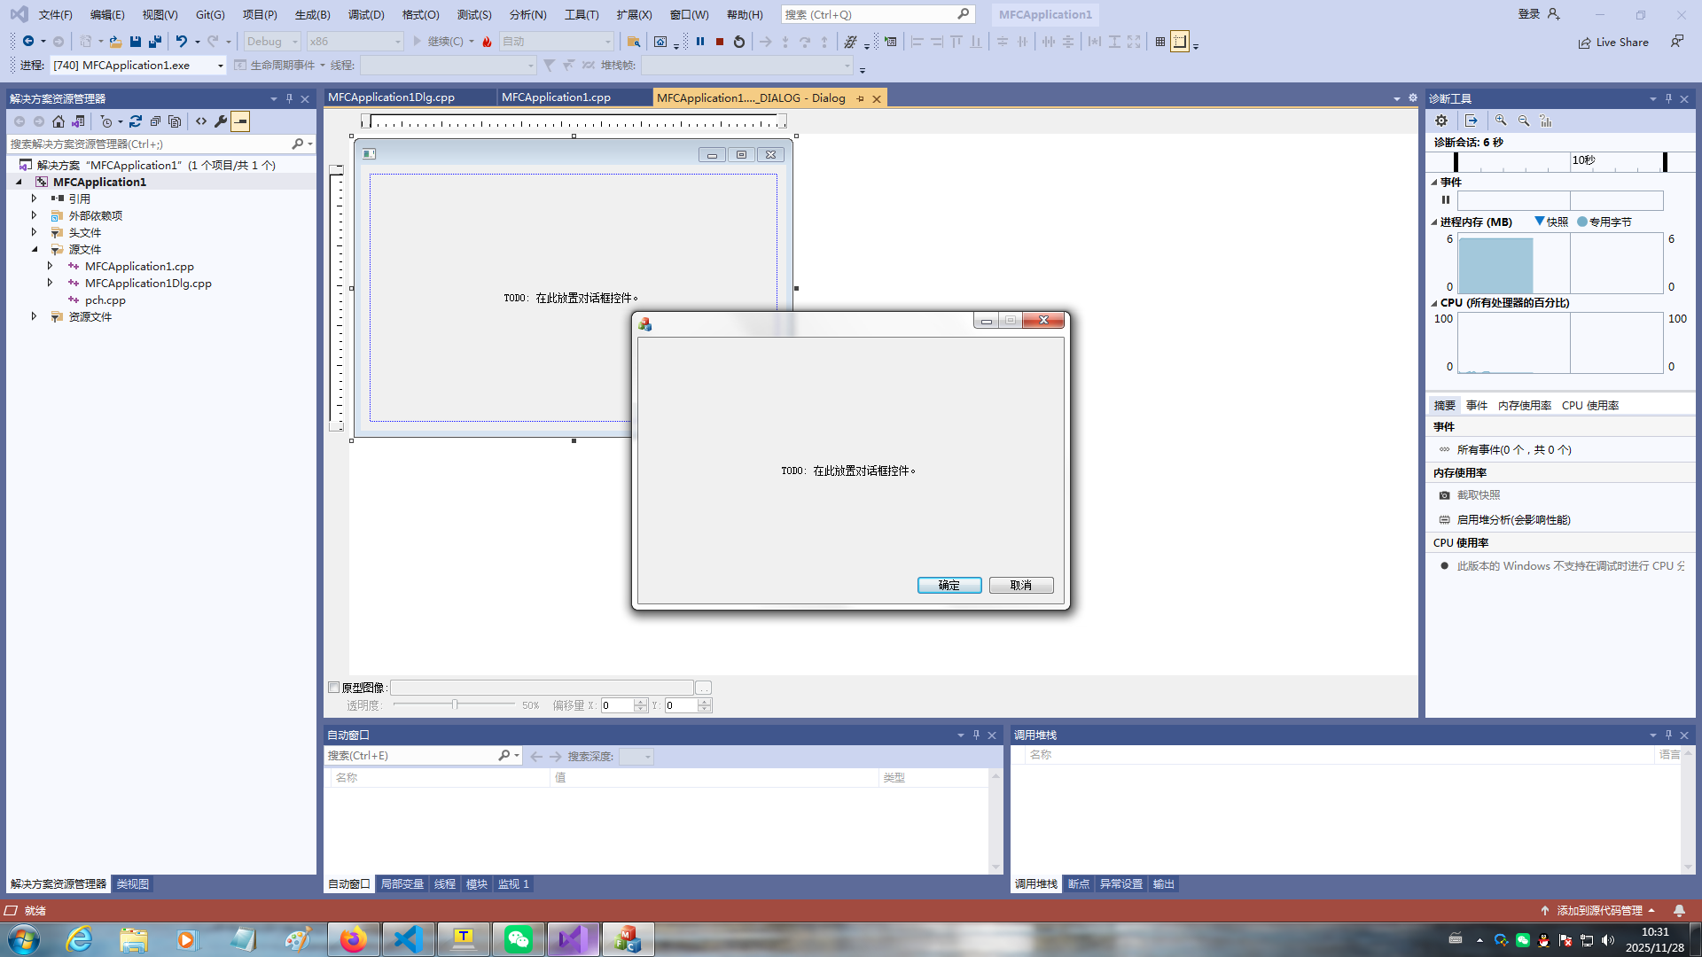Toggle the dialog editor guides button
Image resolution: width=1702 pixels, height=957 pixels.
(x=1180, y=42)
